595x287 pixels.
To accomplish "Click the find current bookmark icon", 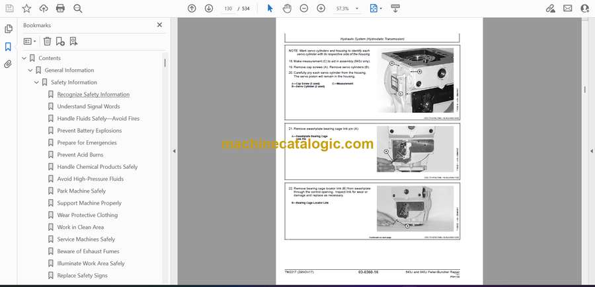I will pos(73,42).
